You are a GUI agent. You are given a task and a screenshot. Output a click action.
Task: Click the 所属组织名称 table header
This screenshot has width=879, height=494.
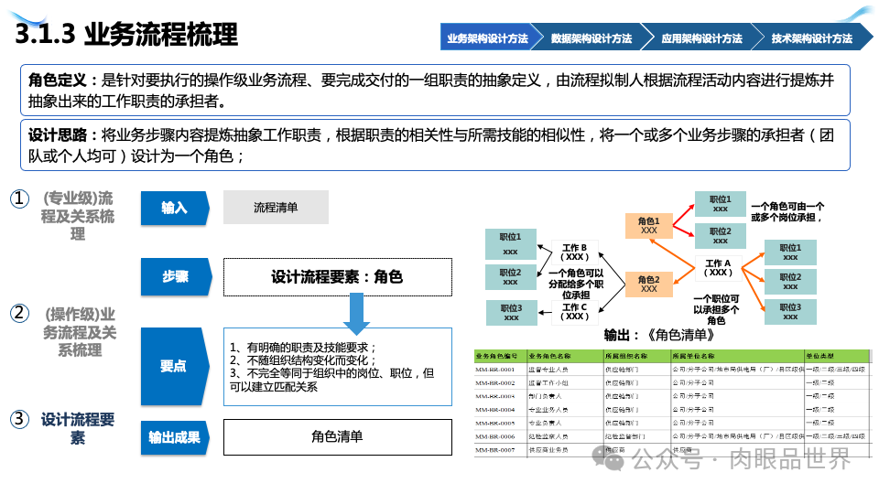coord(637,356)
